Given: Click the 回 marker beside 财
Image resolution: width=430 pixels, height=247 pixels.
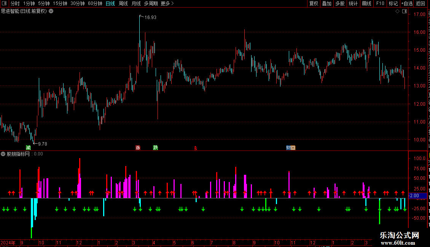Looking at the screenshot, I should pyautogui.click(x=293, y=148).
